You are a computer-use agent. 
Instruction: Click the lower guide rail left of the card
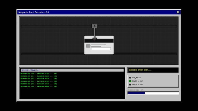click(x=53, y=54)
